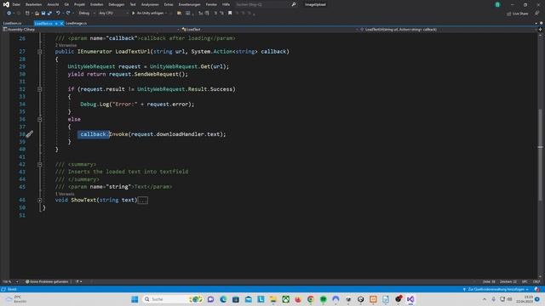Open the Test menu
The height and width of the screenshot is (306, 545).
pyautogui.click(x=133, y=4)
